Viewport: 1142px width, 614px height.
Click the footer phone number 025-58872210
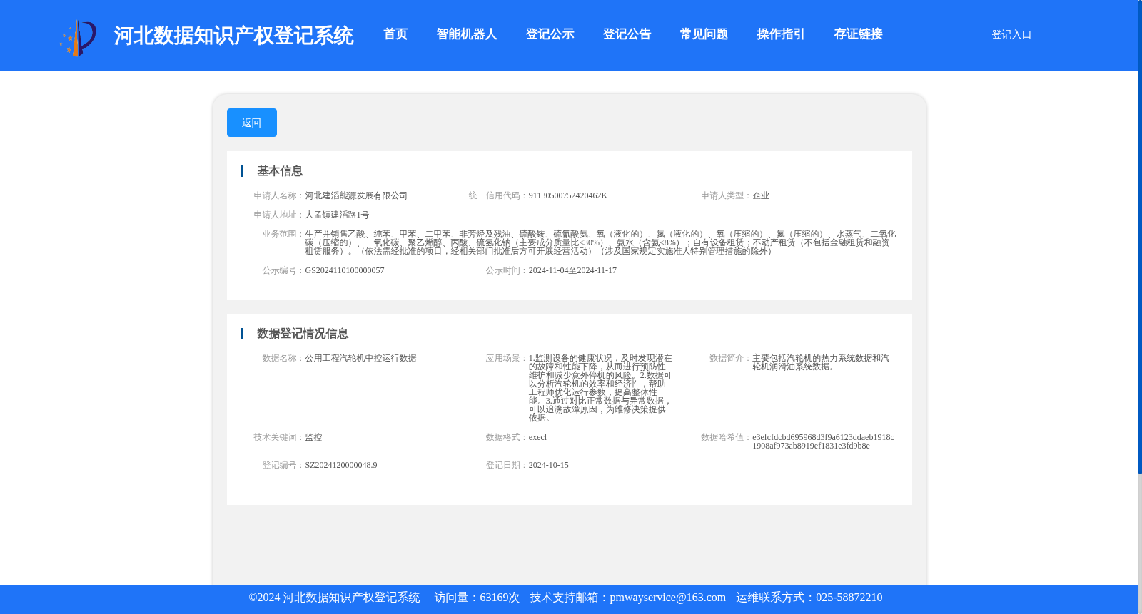click(x=849, y=598)
